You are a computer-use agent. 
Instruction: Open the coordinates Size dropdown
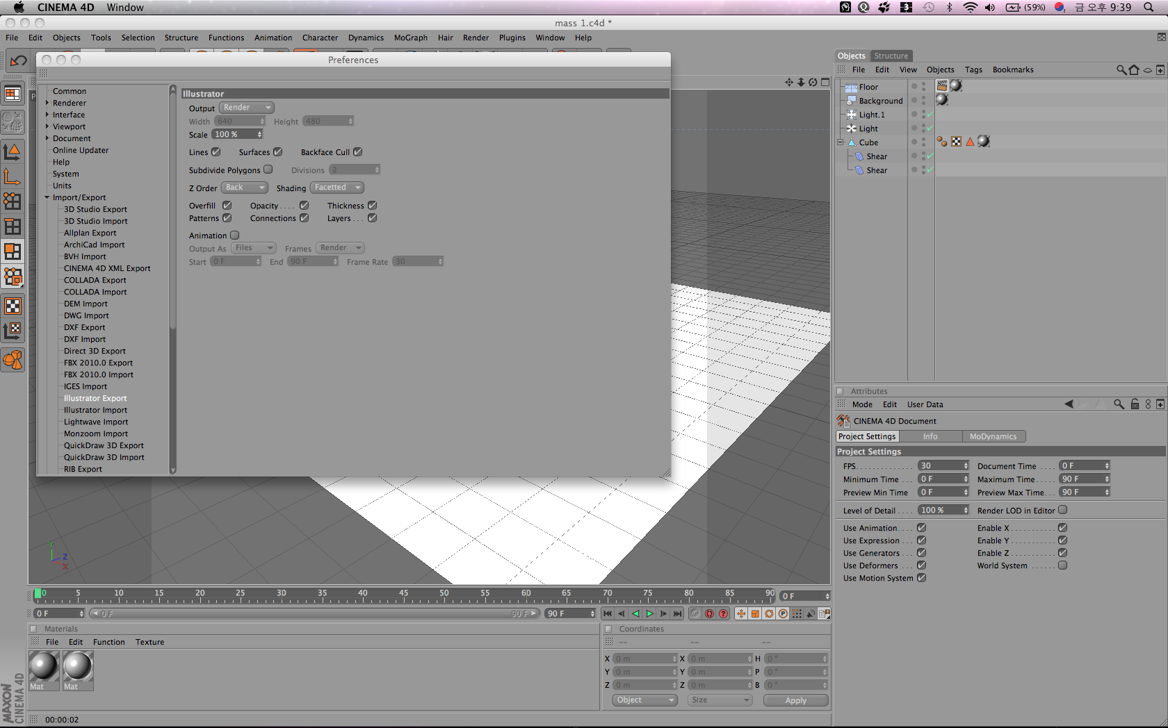720,700
